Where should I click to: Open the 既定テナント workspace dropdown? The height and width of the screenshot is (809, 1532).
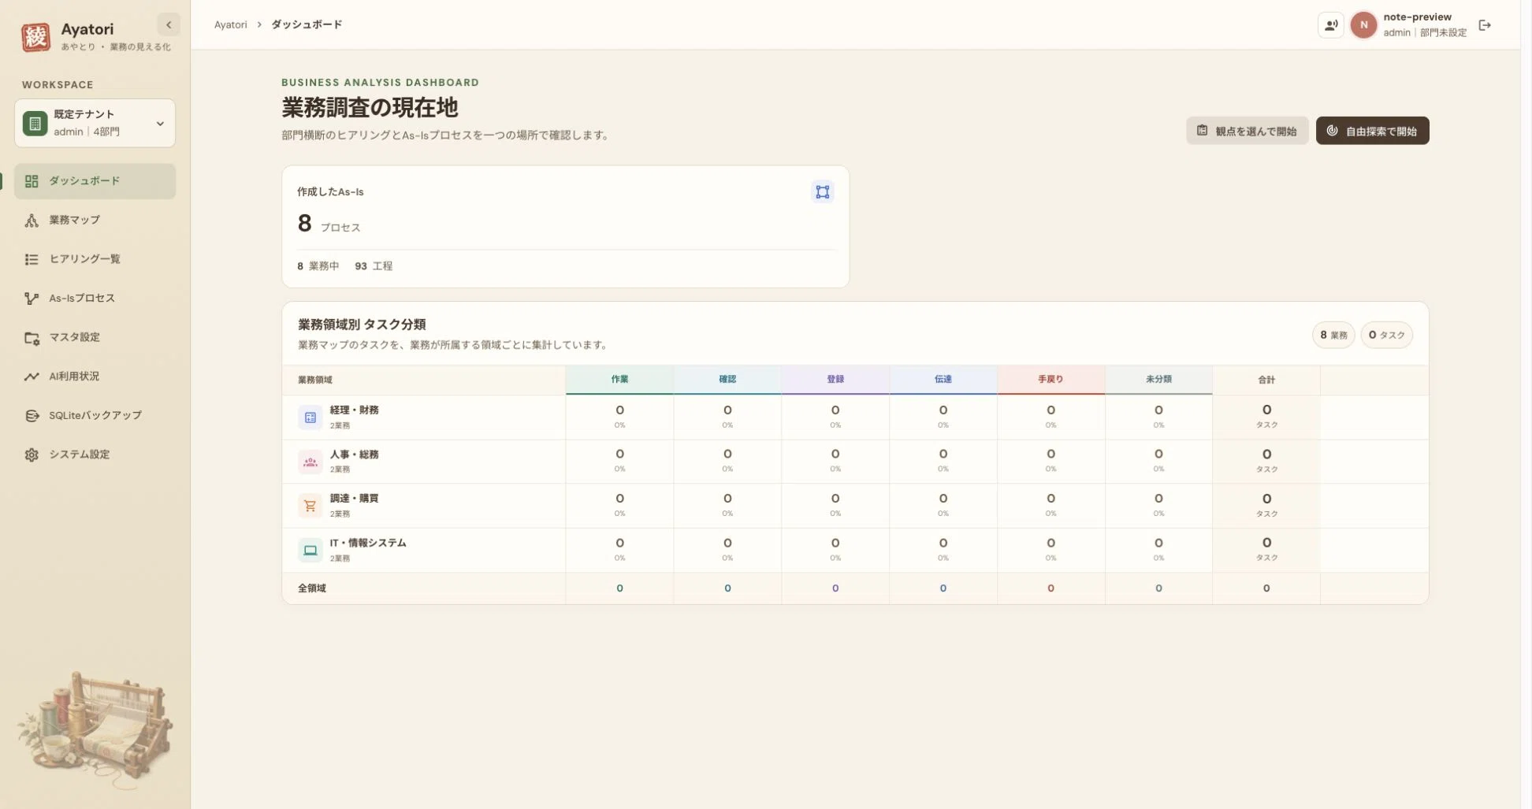click(95, 123)
